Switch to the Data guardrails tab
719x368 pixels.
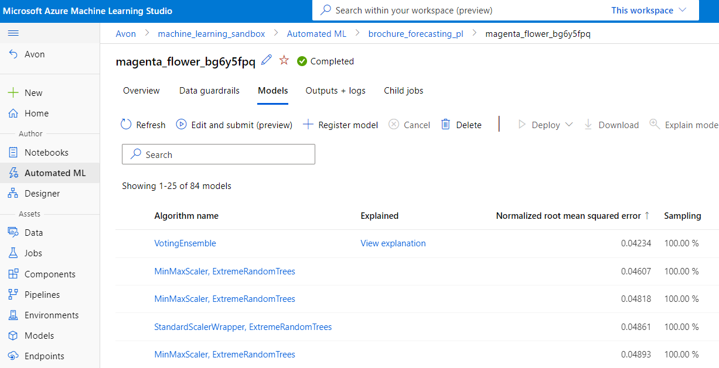click(x=209, y=91)
